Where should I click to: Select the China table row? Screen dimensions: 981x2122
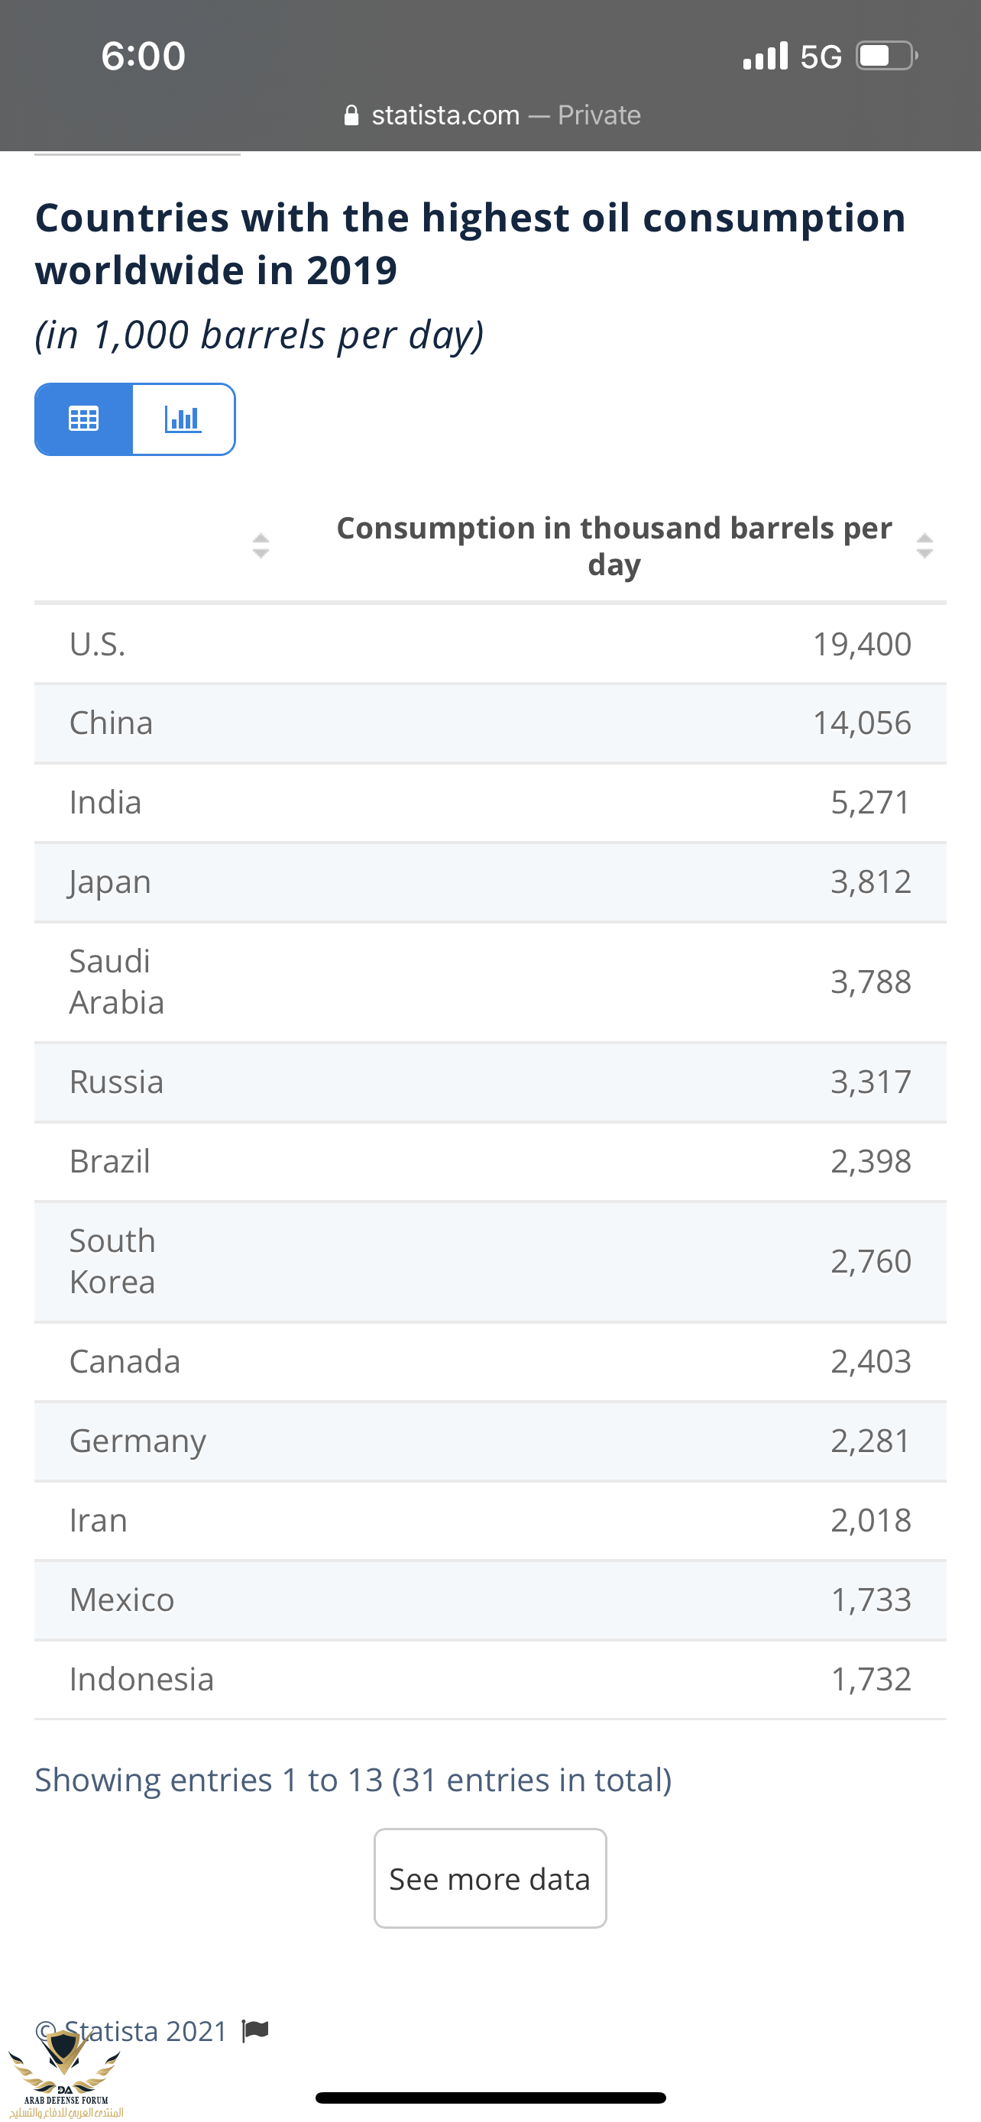pyautogui.click(x=490, y=723)
